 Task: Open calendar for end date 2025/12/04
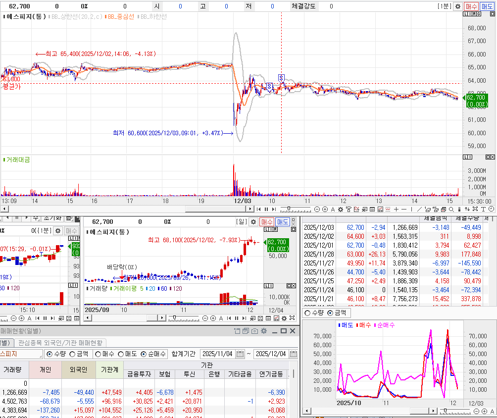click(x=294, y=354)
